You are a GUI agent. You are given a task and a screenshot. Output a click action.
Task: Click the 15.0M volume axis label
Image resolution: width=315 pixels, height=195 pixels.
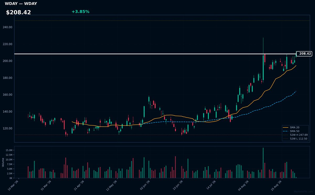9,150
